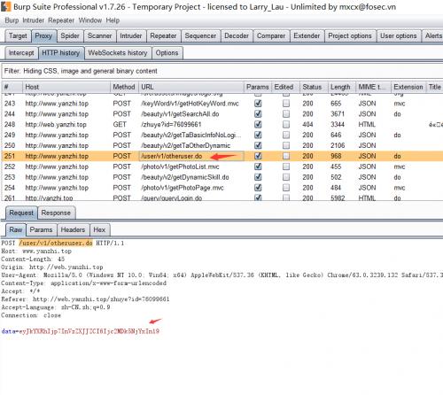Switch to the Extender tab
This screenshot has width=443, height=395.
tap(307, 35)
